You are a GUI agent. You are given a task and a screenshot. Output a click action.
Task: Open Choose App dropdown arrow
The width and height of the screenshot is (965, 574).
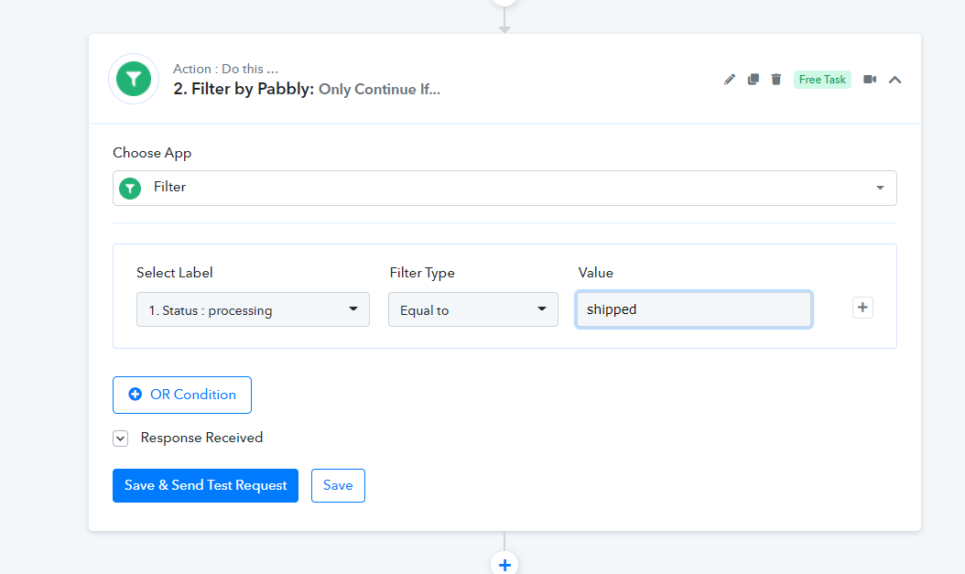(880, 188)
